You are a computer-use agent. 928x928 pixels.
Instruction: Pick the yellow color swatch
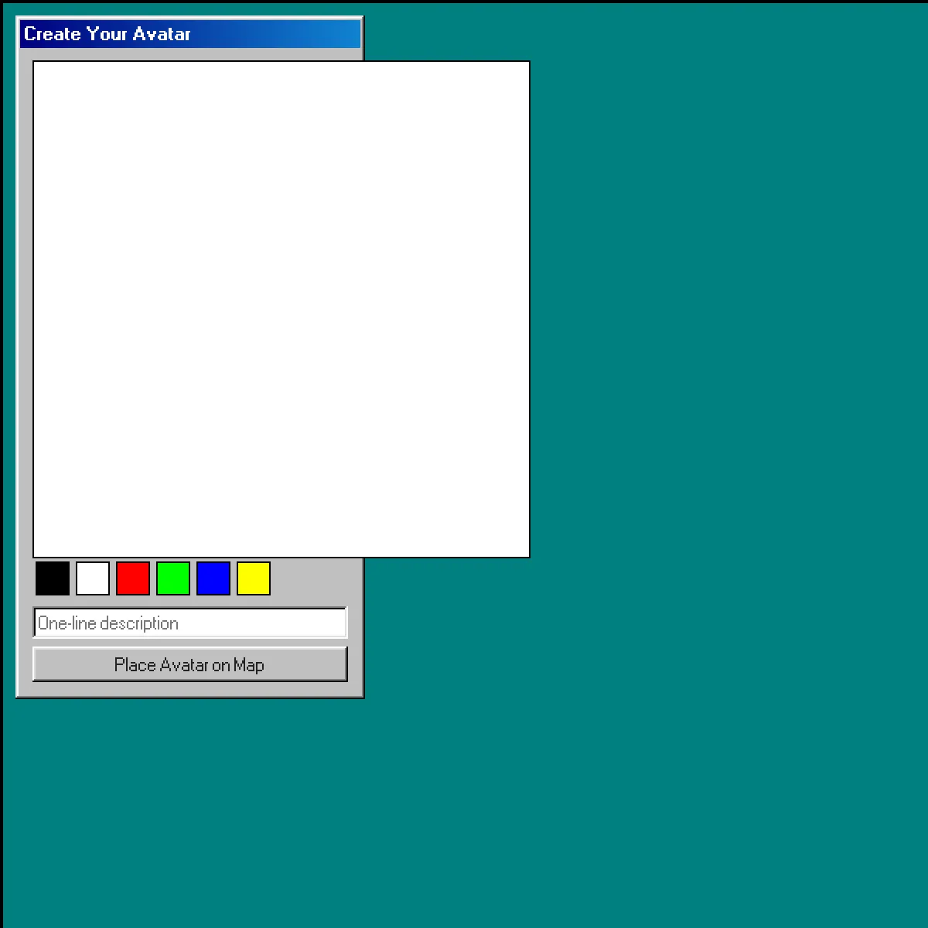click(254, 578)
